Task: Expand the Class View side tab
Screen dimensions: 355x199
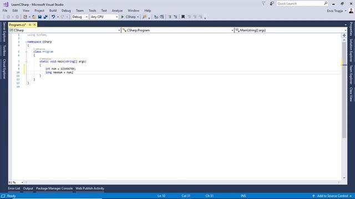Action: point(351,95)
